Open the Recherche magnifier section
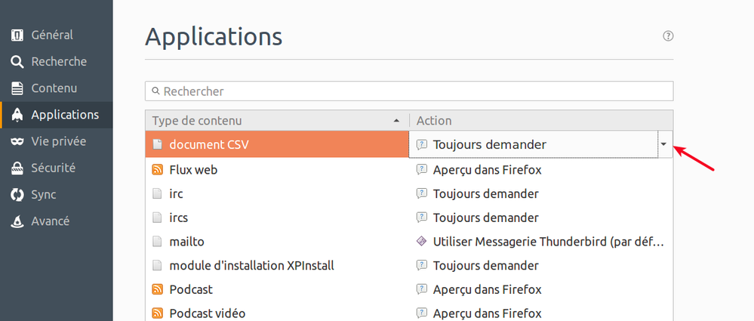 click(58, 61)
